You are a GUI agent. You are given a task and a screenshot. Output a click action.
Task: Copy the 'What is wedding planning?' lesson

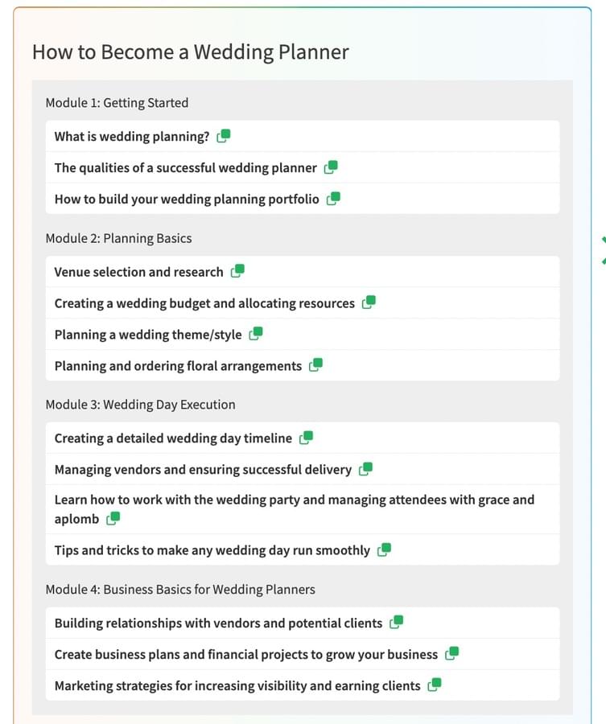pos(224,136)
